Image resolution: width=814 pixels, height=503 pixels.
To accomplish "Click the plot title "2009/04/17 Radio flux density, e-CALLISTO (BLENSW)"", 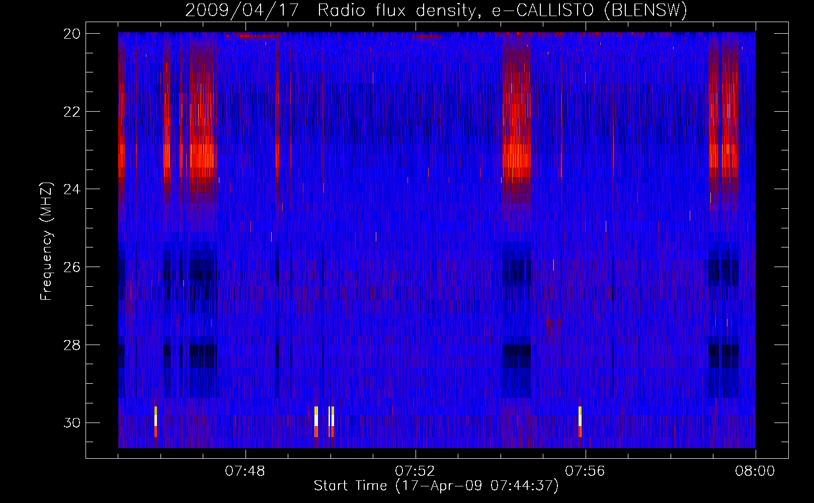I will click(436, 10).
